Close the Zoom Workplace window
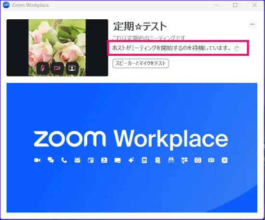 click(x=254, y=5)
